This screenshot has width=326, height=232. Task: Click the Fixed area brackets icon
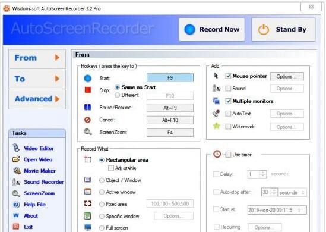tap(87, 203)
